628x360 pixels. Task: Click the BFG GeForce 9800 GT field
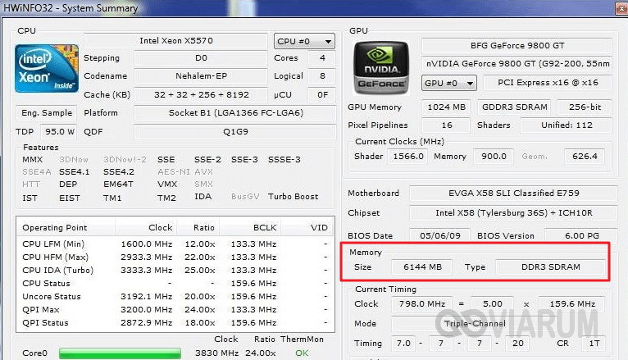tap(517, 46)
